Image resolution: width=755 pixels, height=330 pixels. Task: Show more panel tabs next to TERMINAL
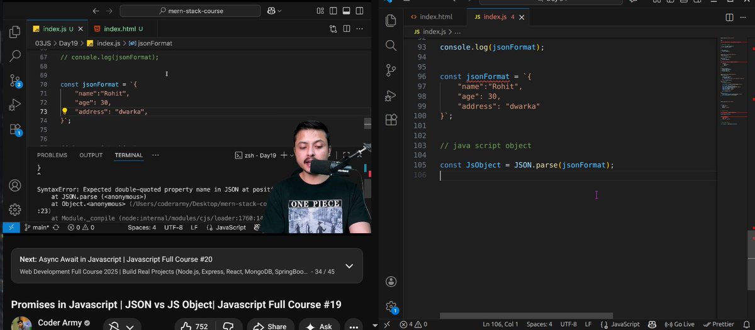[x=155, y=155]
